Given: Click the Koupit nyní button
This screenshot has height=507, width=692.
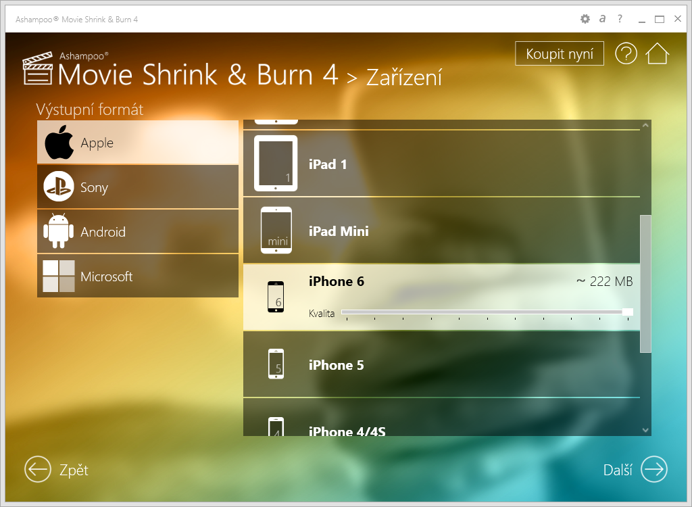Looking at the screenshot, I should (559, 53).
